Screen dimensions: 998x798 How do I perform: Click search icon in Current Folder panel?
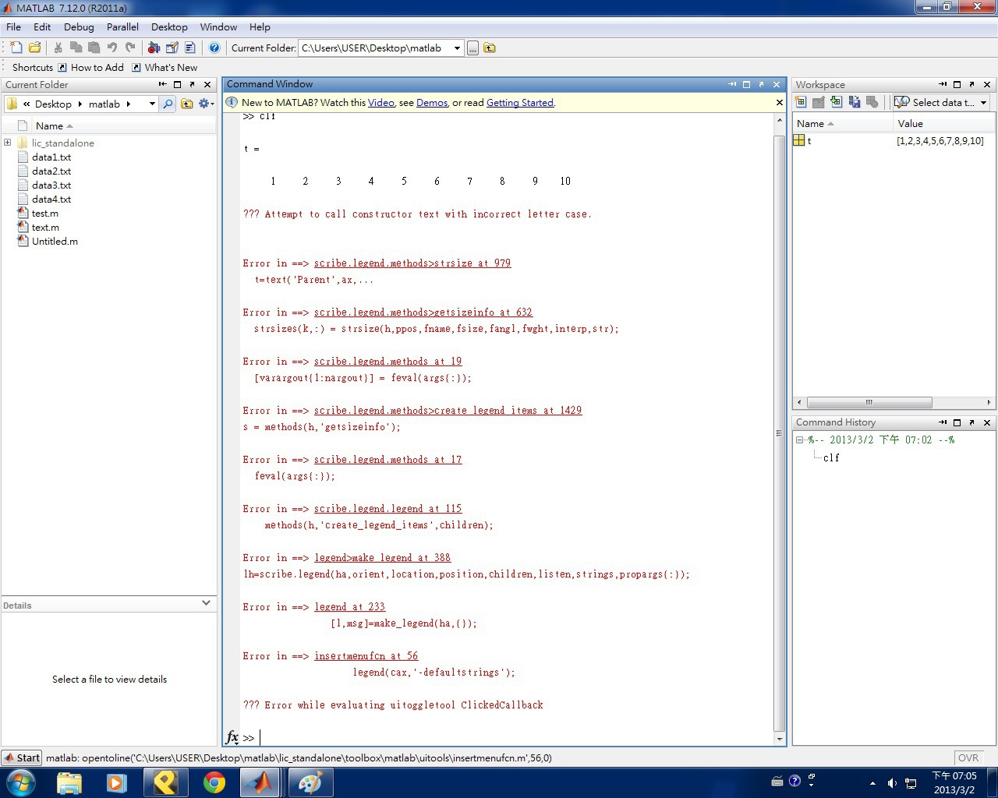click(168, 104)
